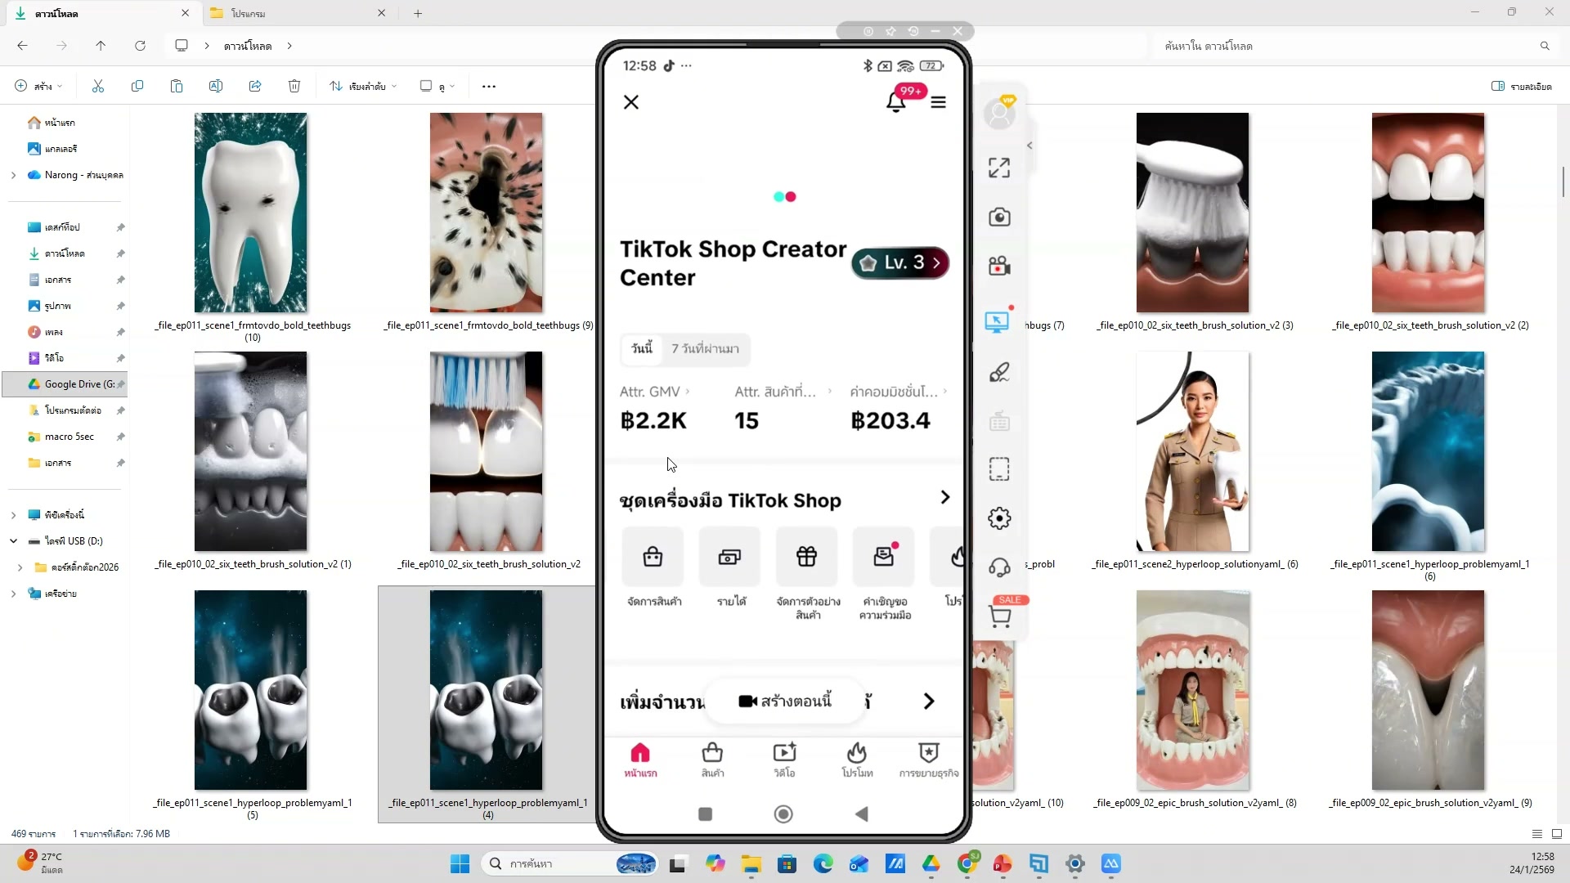
Task: Switch to the details pane view (รายละเอียด)
Action: click(x=1521, y=86)
